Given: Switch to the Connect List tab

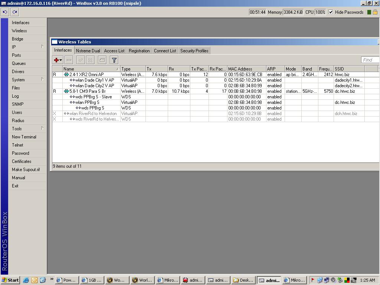Looking at the screenshot, I should pyautogui.click(x=165, y=50).
